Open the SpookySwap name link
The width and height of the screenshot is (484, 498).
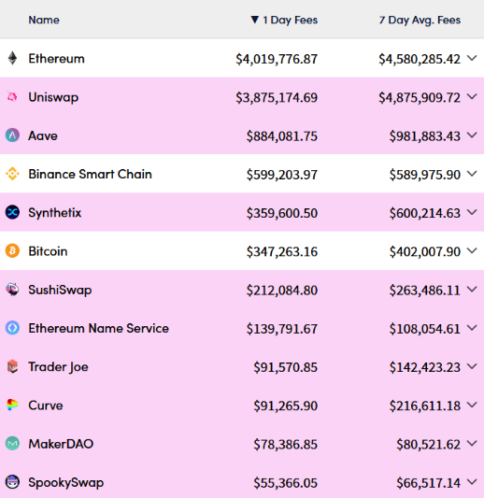(65, 482)
